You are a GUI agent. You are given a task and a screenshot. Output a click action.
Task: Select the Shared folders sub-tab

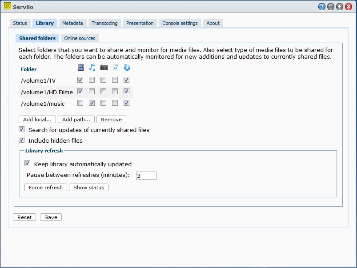[x=37, y=38]
